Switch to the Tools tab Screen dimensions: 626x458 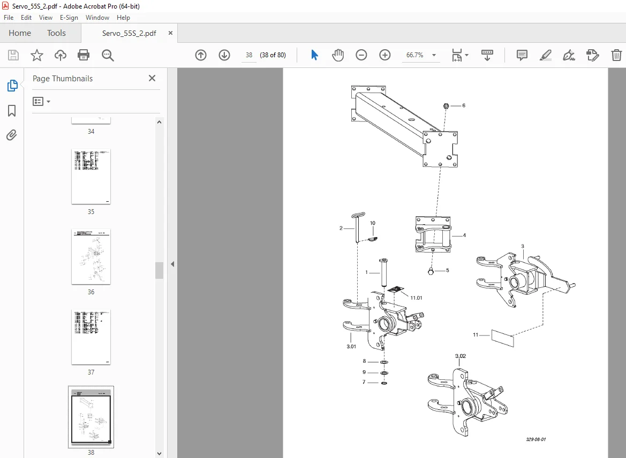coord(56,33)
